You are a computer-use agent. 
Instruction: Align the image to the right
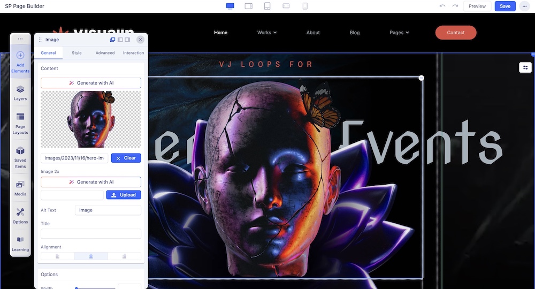[x=124, y=256]
